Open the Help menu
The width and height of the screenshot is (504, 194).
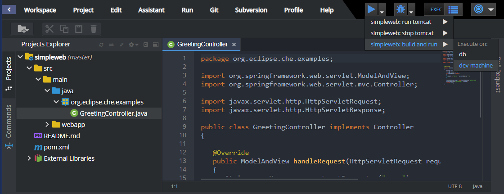point(327,10)
